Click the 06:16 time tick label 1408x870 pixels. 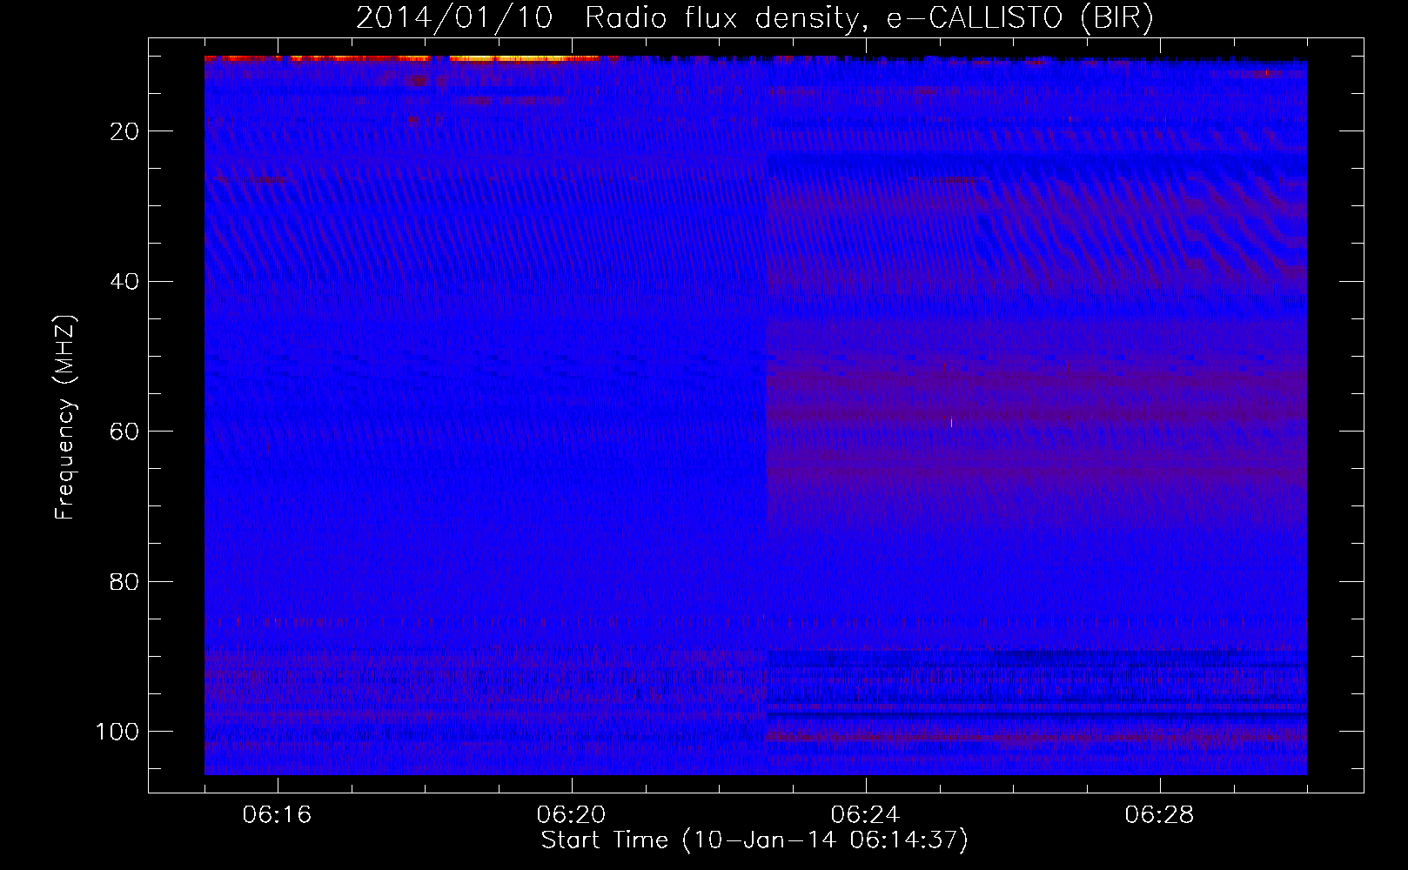pos(277,815)
